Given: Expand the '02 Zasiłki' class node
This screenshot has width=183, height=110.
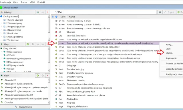Looking at the screenshot, I should (1, 55).
